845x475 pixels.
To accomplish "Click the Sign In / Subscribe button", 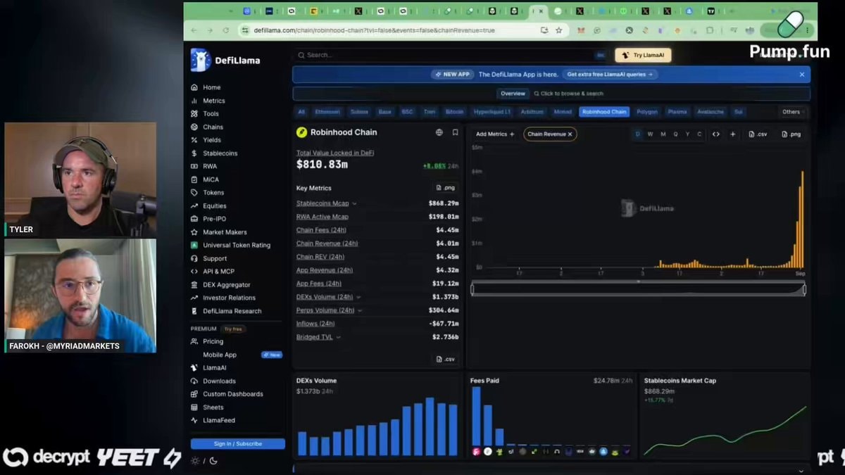I will pos(237,444).
